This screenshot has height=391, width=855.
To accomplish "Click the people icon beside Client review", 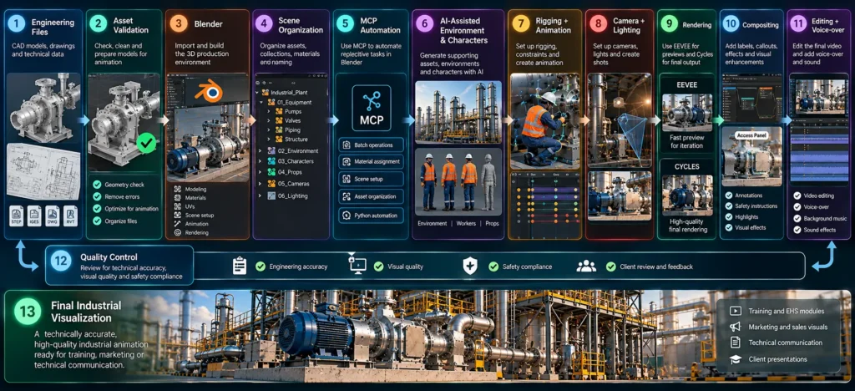I will pyautogui.click(x=586, y=267).
